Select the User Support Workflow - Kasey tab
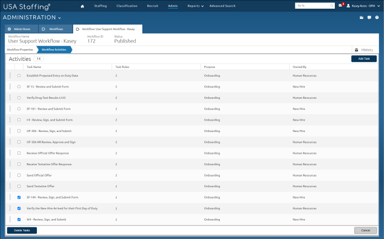The width and height of the screenshot is (384, 239). pyautogui.click(x=108, y=29)
